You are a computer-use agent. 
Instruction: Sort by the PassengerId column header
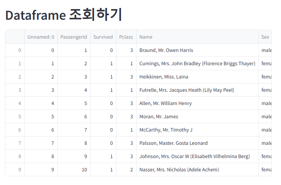(x=74, y=37)
